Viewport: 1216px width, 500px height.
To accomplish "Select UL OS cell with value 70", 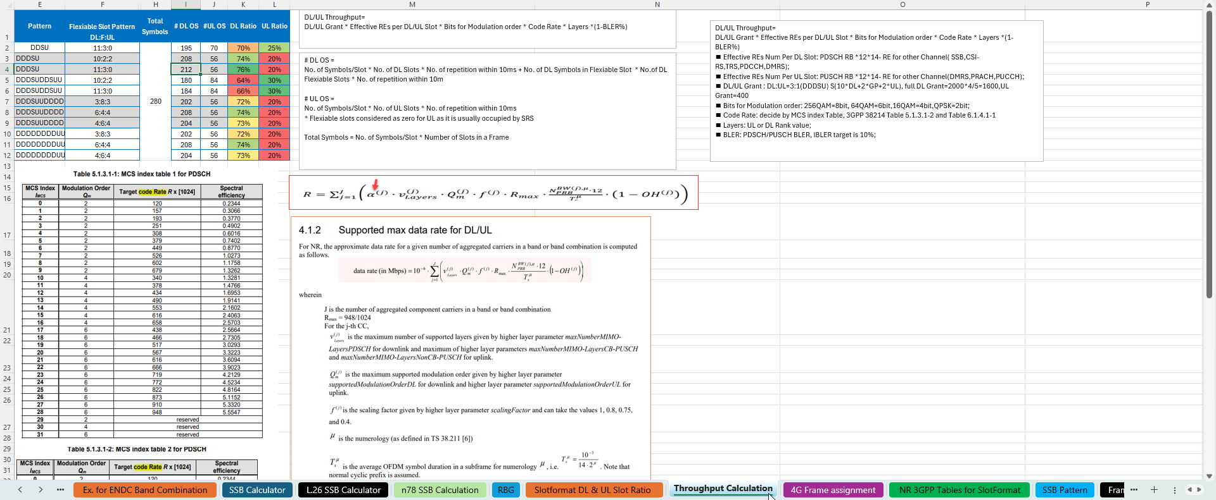I will [x=214, y=48].
